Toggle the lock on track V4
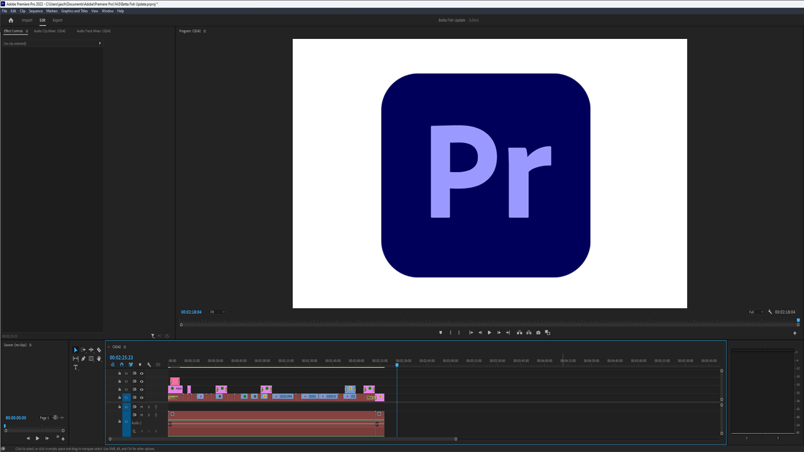This screenshot has height=452, width=804. tap(119, 373)
